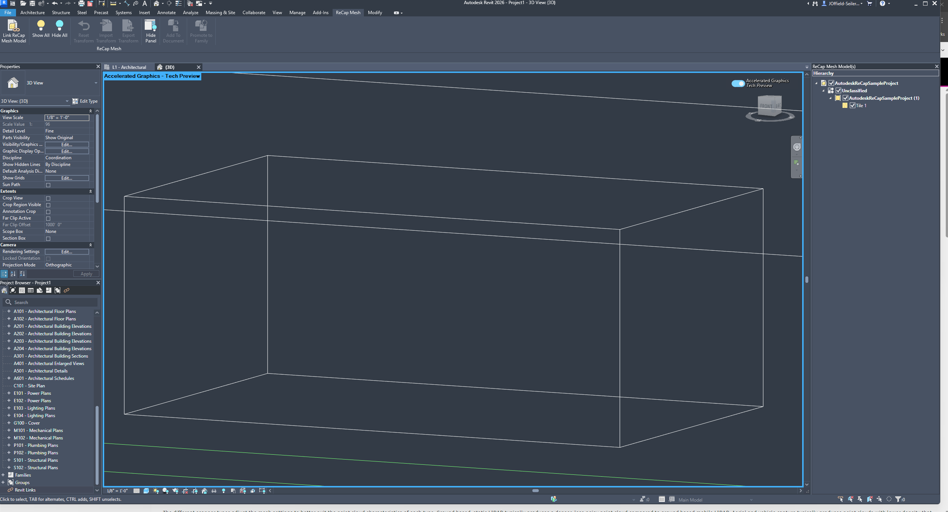948x512 pixels.
Task: Click Close Inactive Views icon in quick access toolbar
Action: point(190,3)
